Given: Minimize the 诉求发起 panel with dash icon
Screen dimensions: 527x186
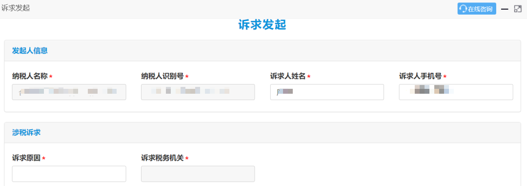Looking at the screenshot, I should click(x=505, y=9).
